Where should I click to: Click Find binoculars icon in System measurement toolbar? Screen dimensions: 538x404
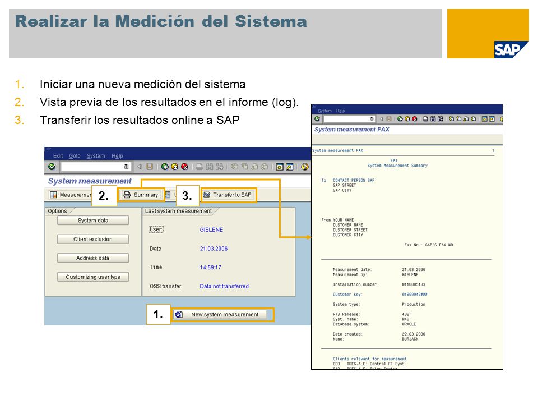click(209, 167)
